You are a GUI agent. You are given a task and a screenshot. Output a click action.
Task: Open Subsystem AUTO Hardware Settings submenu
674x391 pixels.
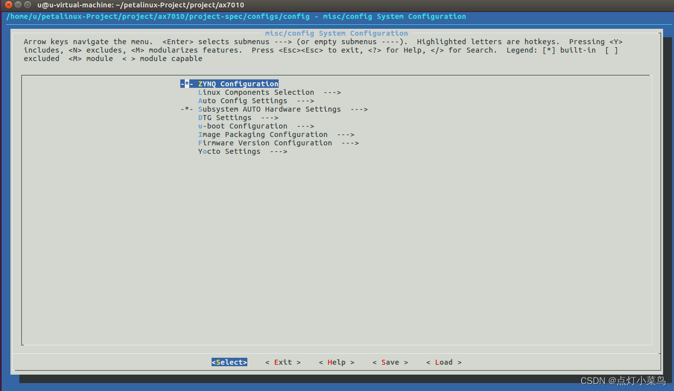[x=274, y=109]
